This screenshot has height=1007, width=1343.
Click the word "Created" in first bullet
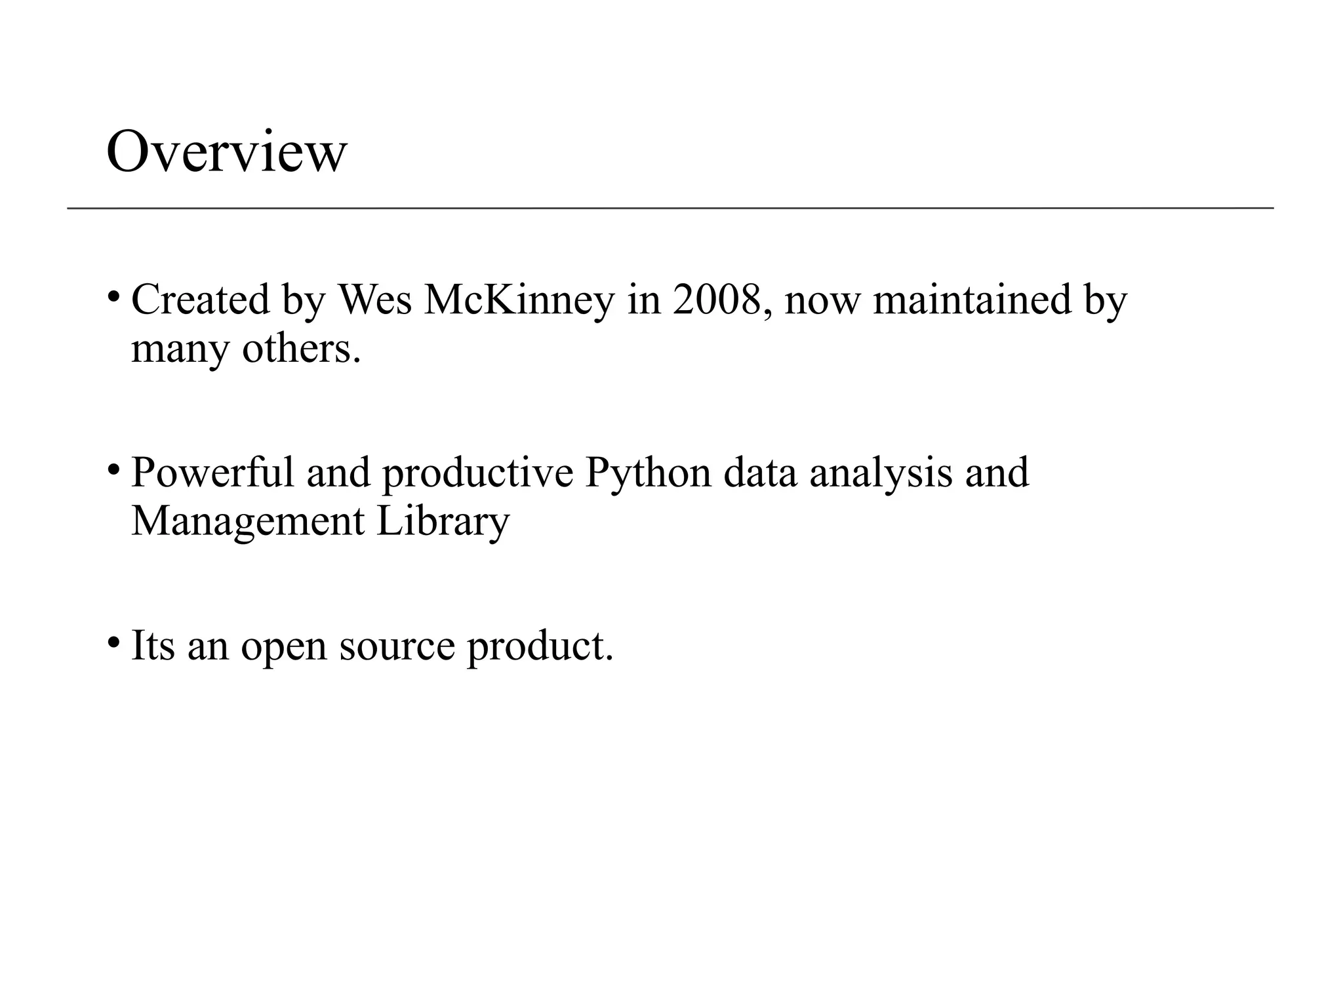tap(201, 300)
